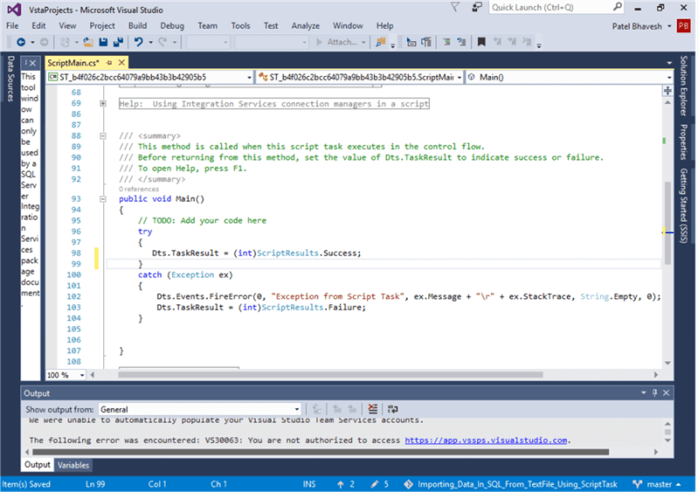
Task: Open the Properties side tab
Action: pos(683,141)
